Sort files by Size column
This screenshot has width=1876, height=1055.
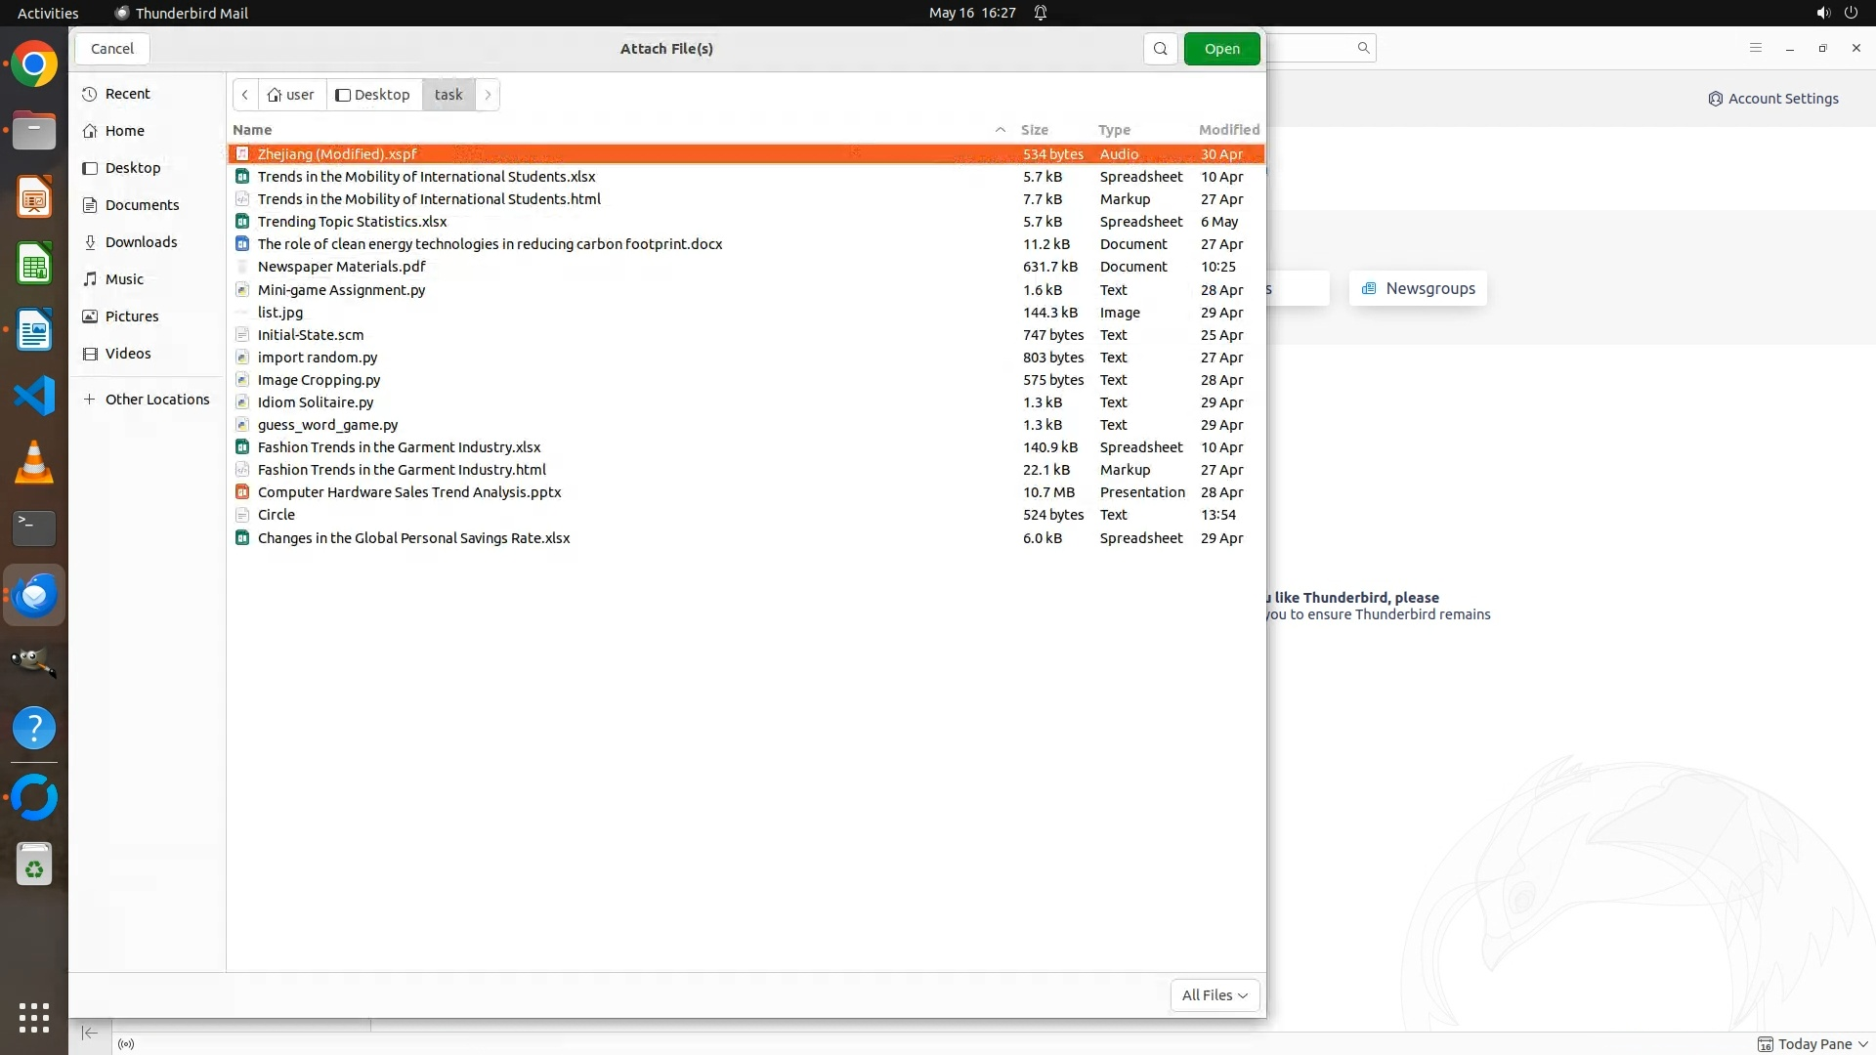point(1034,130)
